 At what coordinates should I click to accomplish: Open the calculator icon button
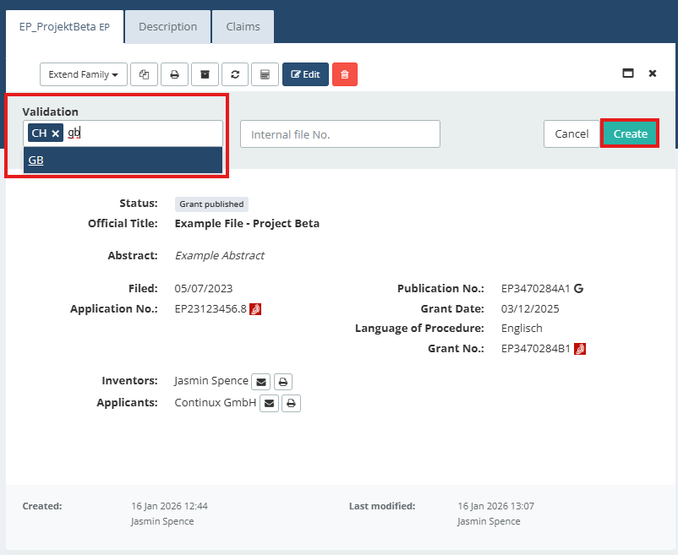click(265, 74)
